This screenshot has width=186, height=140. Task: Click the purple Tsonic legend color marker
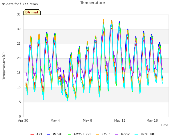[x=116, y=135]
